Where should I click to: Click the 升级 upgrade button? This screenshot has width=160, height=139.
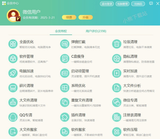point(86,17)
